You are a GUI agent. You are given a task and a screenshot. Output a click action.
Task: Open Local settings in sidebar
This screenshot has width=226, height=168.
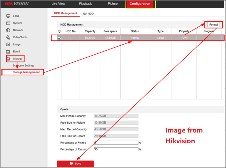point(16,16)
